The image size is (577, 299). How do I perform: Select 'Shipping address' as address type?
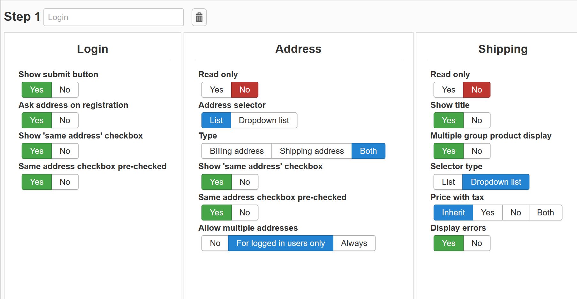pyautogui.click(x=312, y=151)
